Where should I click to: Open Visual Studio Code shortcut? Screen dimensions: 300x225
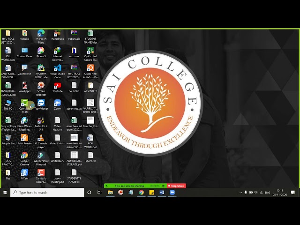tap(57, 72)
